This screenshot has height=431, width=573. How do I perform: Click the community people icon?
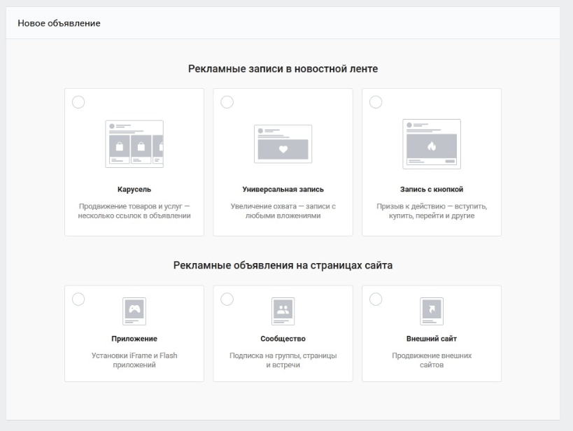coord(283,311)
